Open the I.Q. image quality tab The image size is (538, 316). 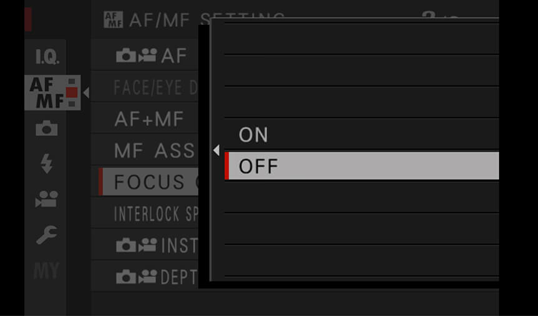point(47,57)
